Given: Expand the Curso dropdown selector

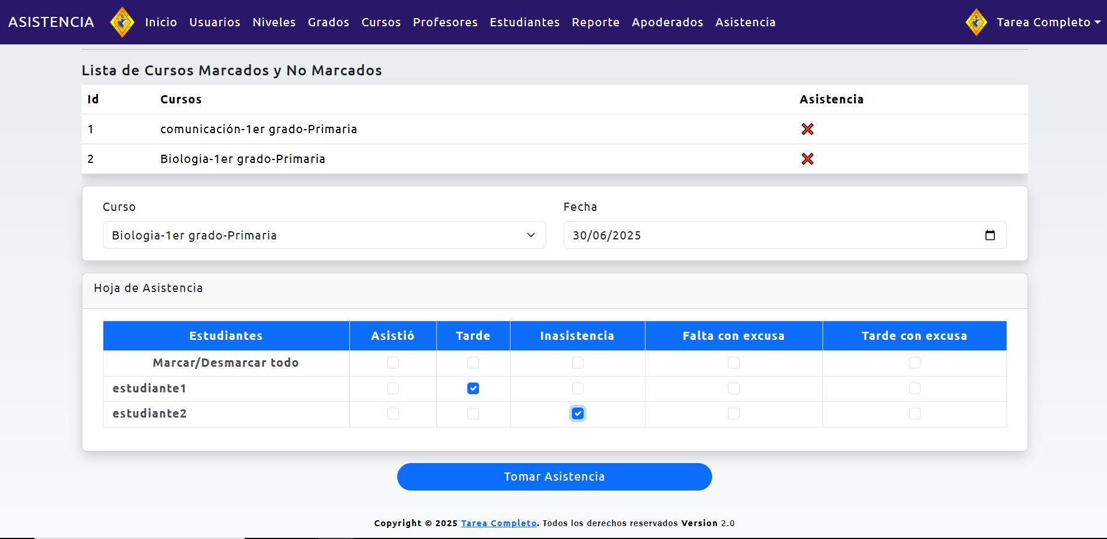Looking at the screenshot, I should (x=324, y=235).
